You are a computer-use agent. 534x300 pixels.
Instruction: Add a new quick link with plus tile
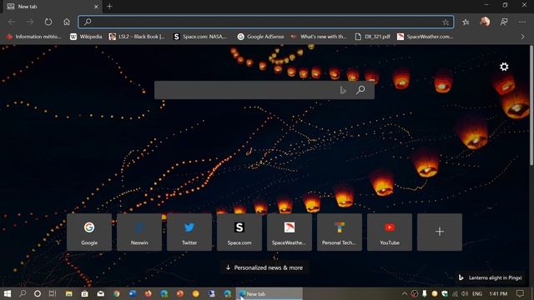pyautogui.click(x=440, y=232)
